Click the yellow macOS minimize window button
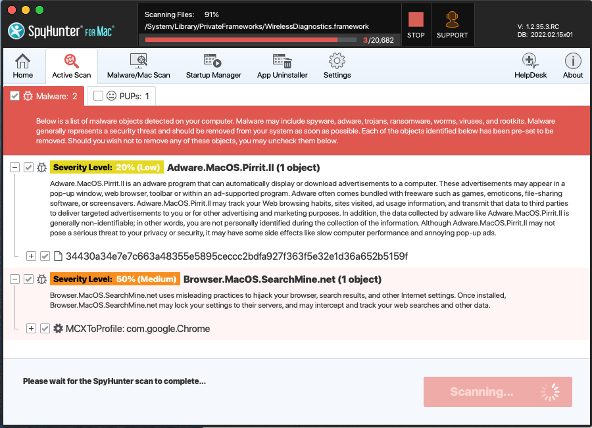The image size is (592, 428). coord(26,10)
